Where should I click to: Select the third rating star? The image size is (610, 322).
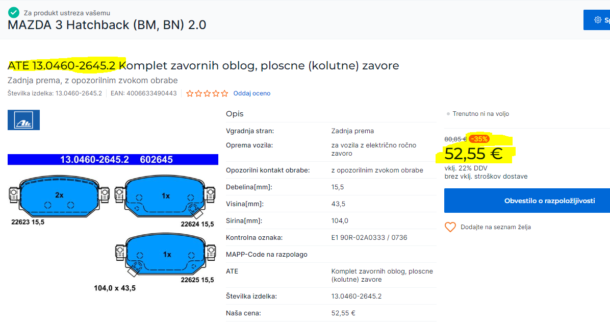point(207,93)
